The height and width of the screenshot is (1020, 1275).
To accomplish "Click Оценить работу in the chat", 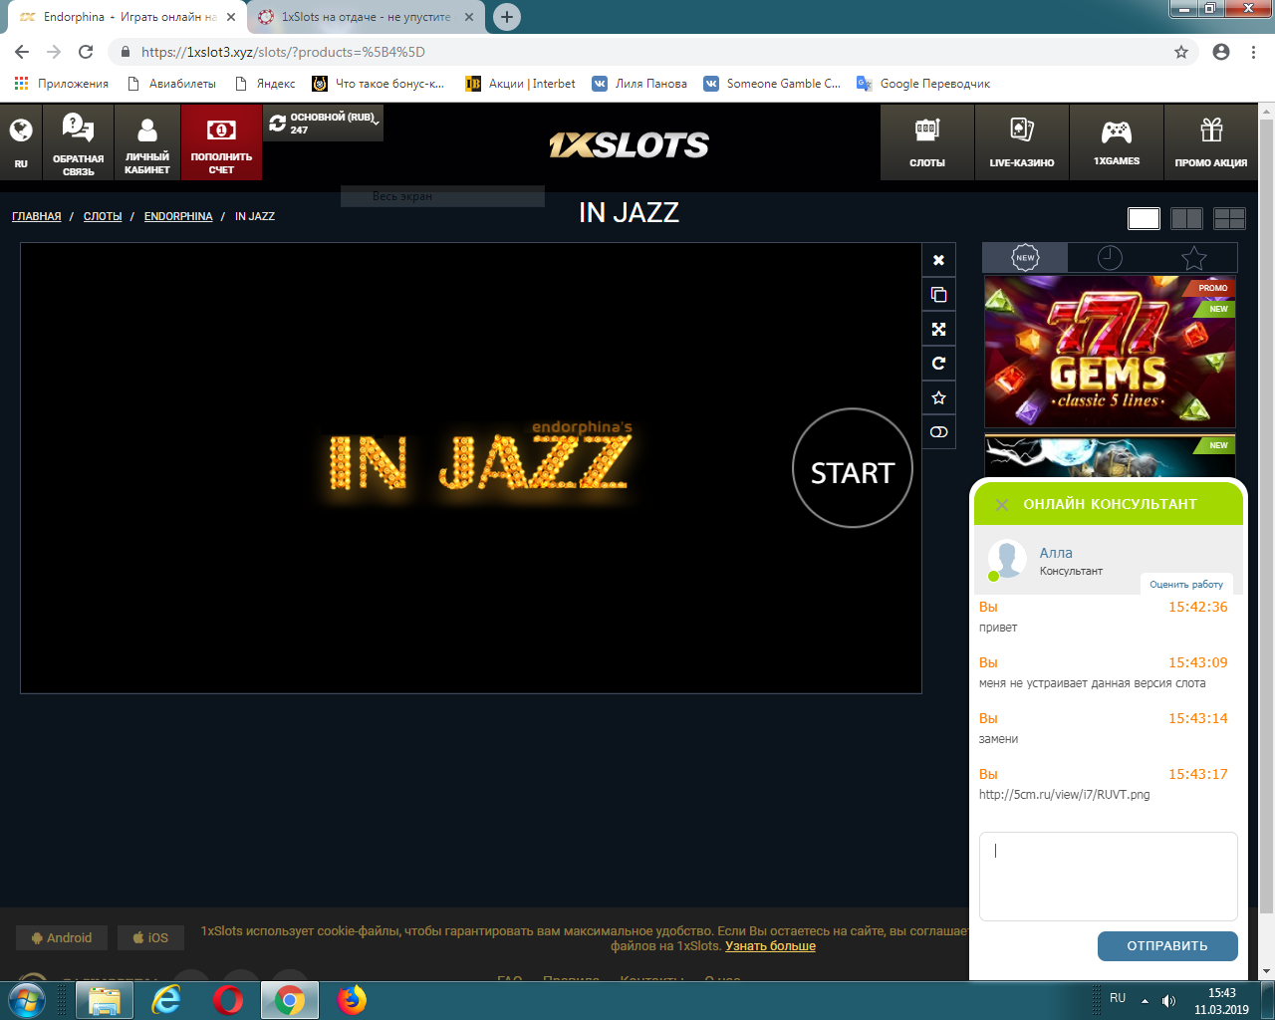I will [1186, 585].
